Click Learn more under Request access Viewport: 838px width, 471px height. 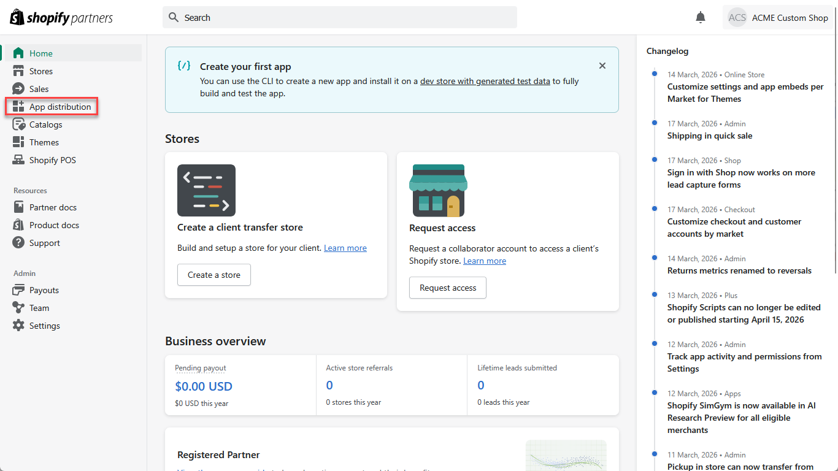tap(485, 261)
